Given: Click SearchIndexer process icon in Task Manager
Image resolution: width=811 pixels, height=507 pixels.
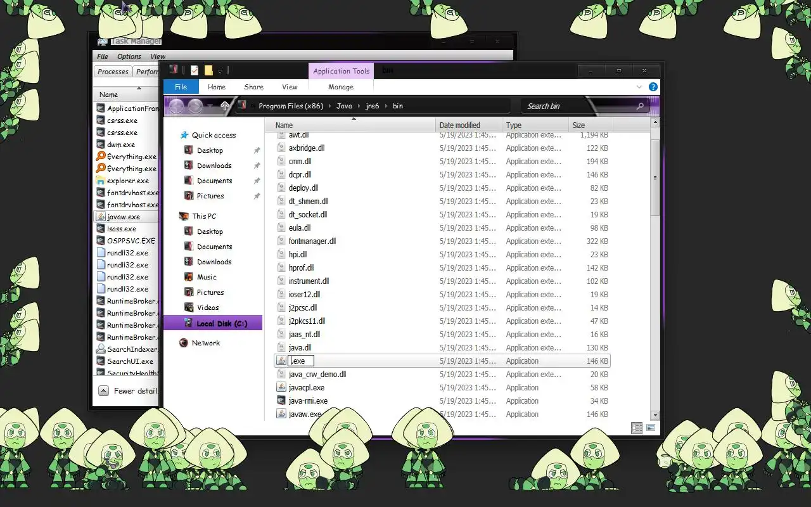Looking at the screenshot, I should [101, 349].
